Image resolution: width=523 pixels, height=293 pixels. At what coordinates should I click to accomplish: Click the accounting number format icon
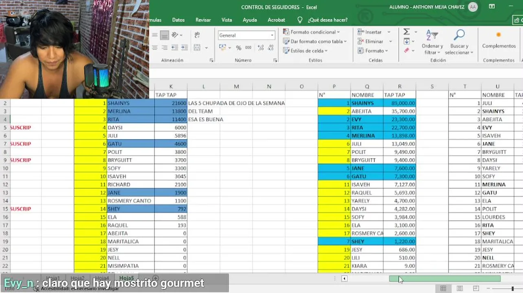pos(222,48)
